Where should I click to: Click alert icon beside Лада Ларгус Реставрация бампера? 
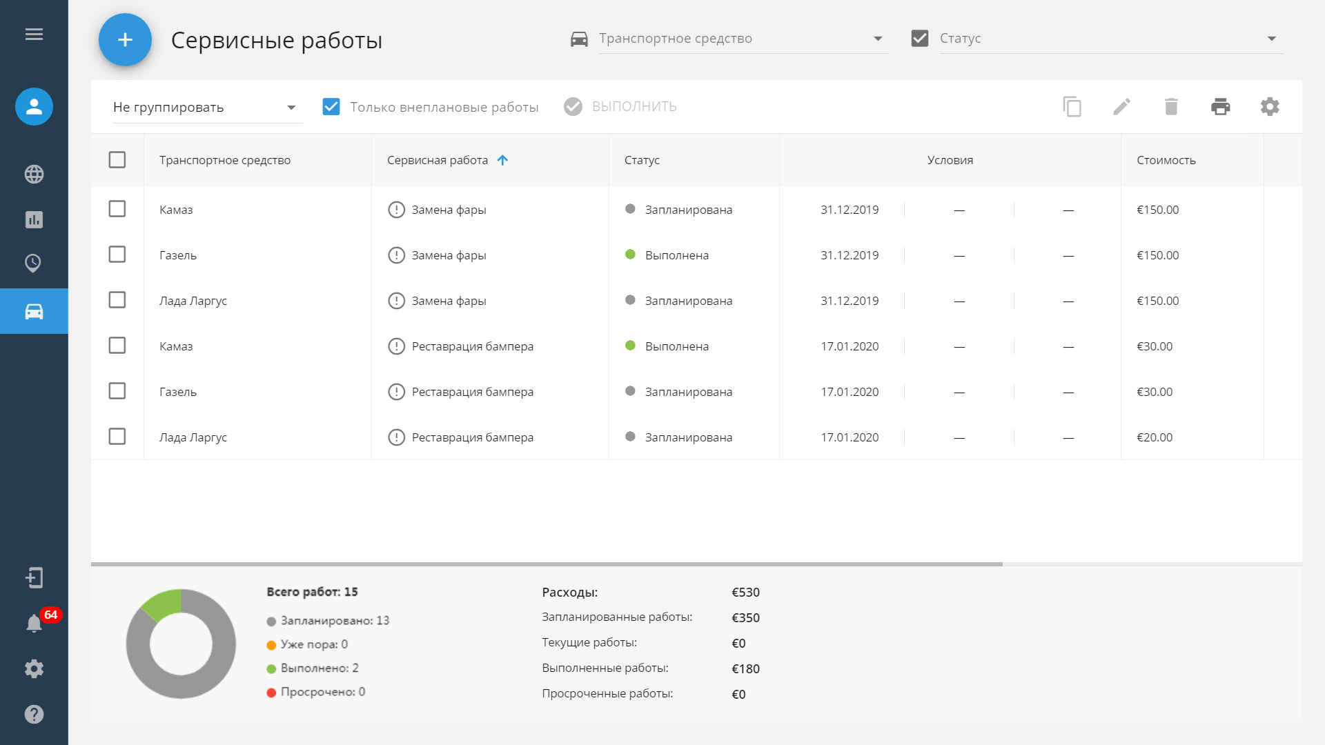pos(396,437)
